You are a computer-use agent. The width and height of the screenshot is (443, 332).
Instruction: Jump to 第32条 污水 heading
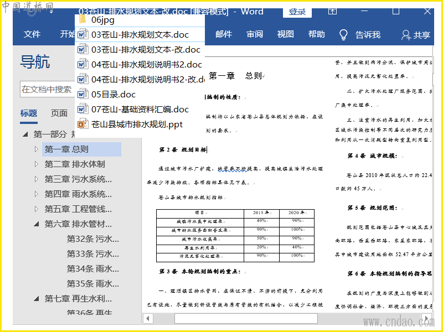tap(92, 239)
